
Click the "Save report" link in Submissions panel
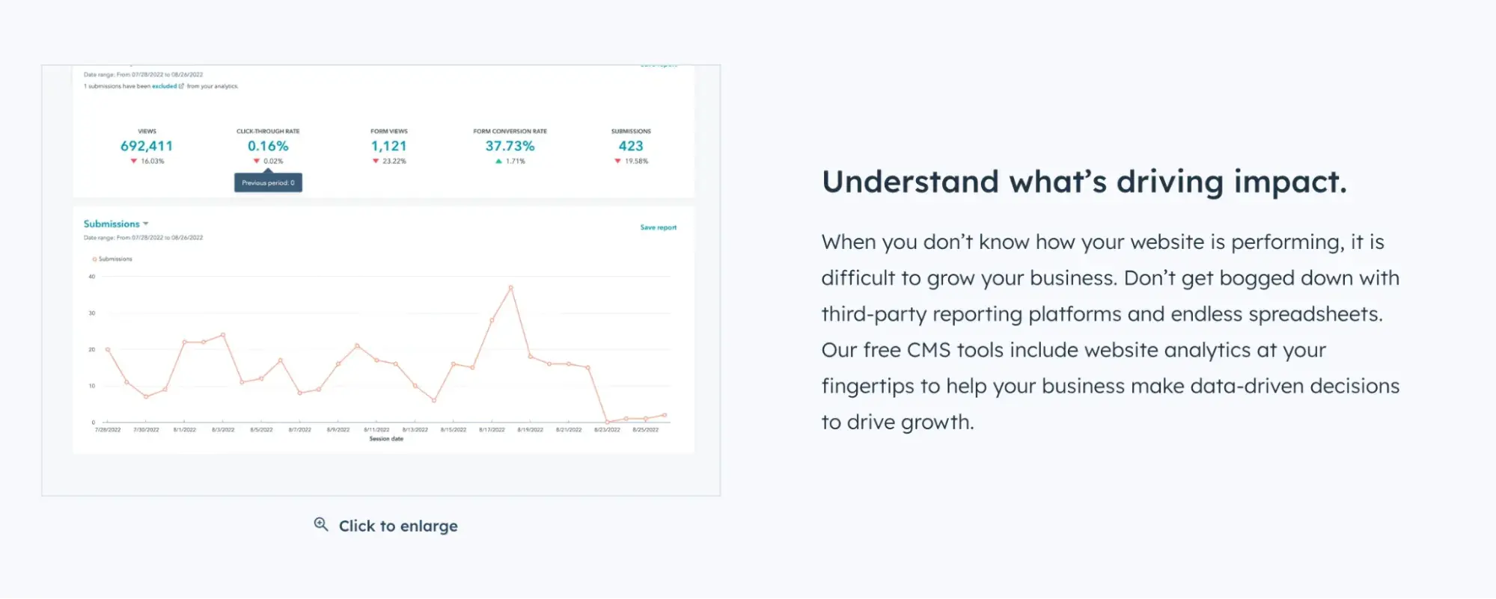click(658, 227)
